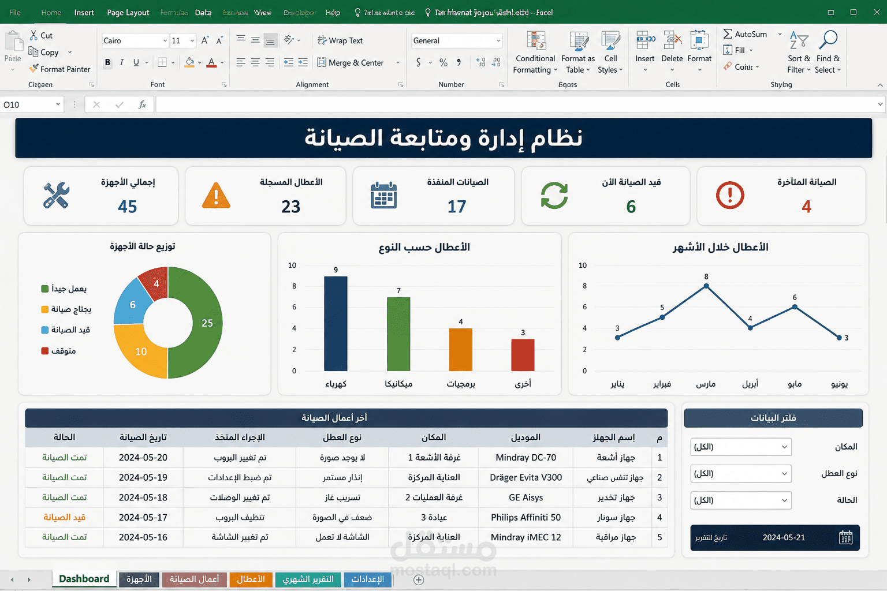Open the نوع العطل filter dropdown
The height and width of the screenshot is (591, 887).
pos(741,473)
